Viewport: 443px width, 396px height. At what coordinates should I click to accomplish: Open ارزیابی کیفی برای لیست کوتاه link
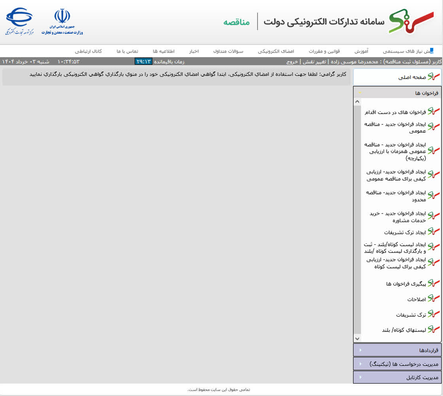(396, 263)
